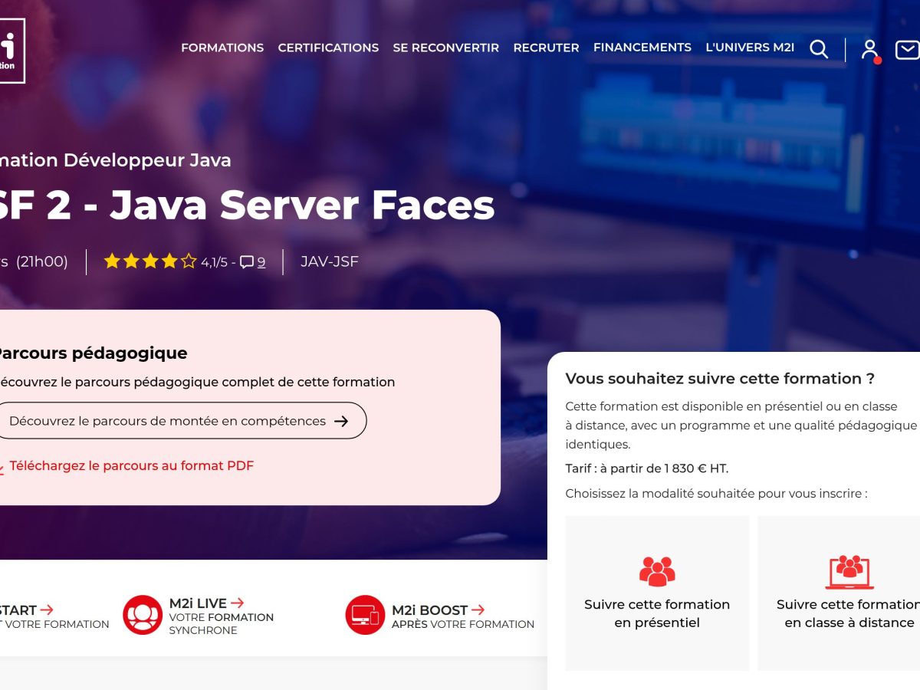Select Suivre cette formation en présentiel
Viewport: 920px width, 690px height.
(x=657, y=613)
